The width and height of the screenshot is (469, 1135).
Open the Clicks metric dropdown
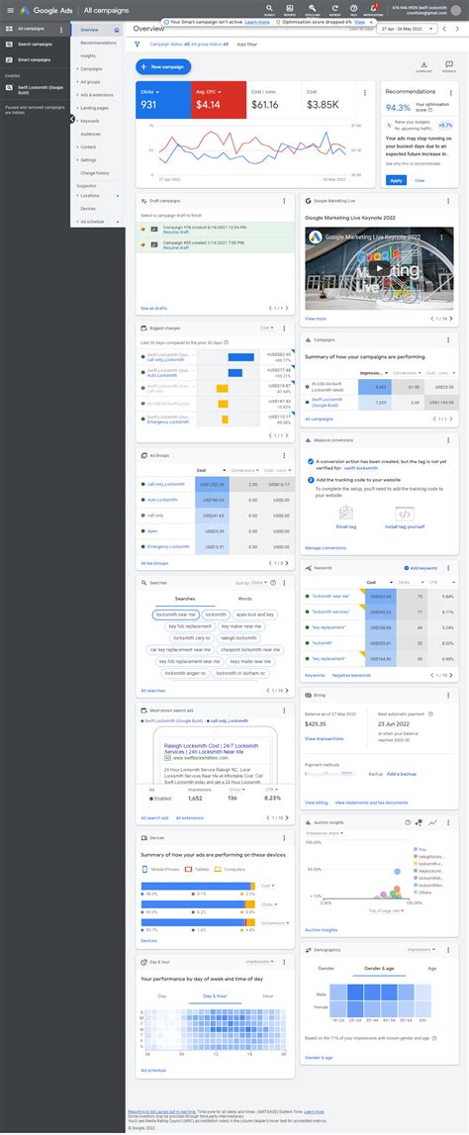tap(149, 92)
